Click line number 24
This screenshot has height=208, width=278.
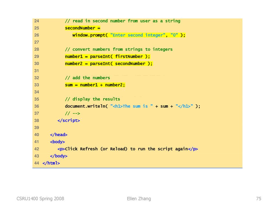[x=37, y=21]
